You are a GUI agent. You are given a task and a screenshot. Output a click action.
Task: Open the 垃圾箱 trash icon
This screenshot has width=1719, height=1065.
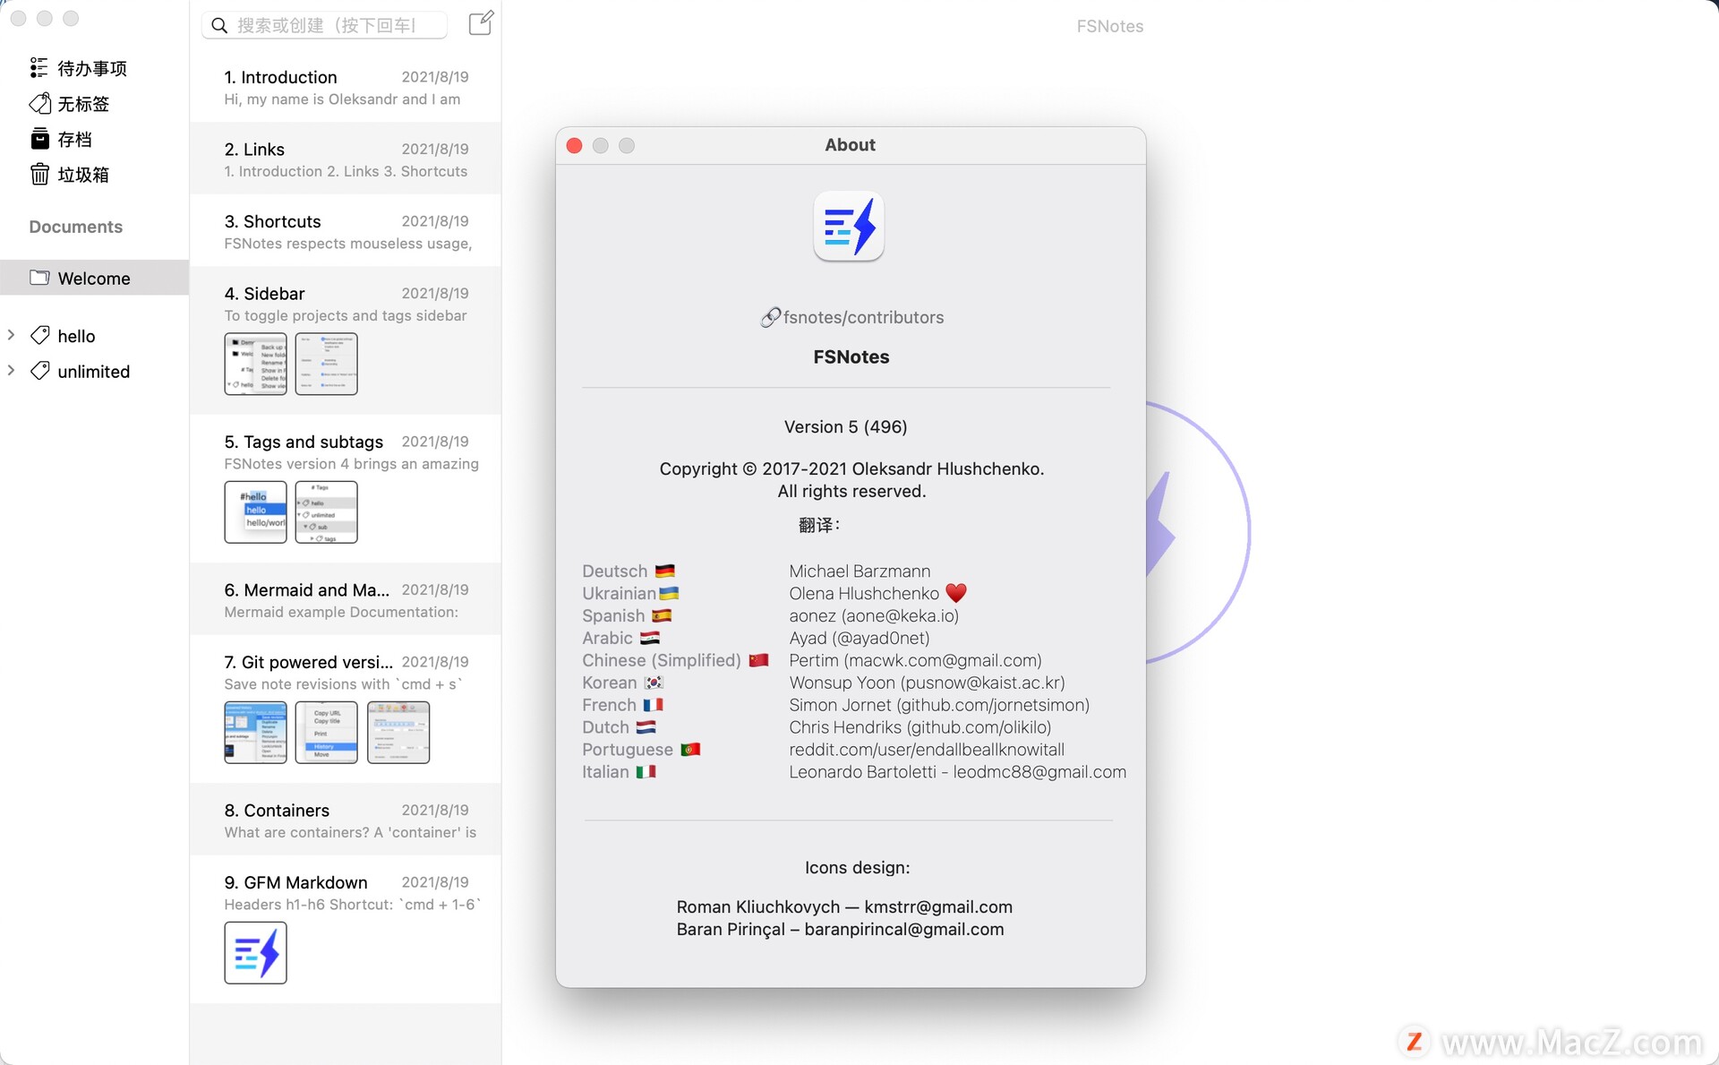[39, 174]
